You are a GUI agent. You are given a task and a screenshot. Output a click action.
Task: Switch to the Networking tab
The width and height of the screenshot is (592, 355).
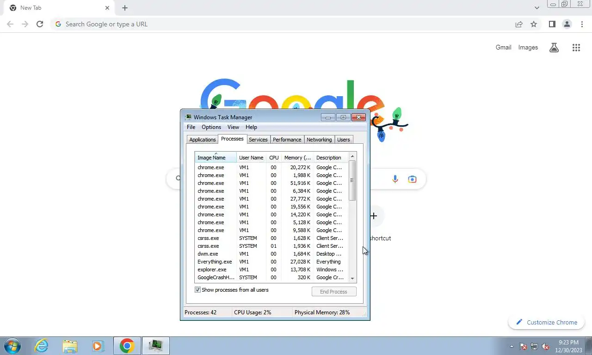[319, 140]
